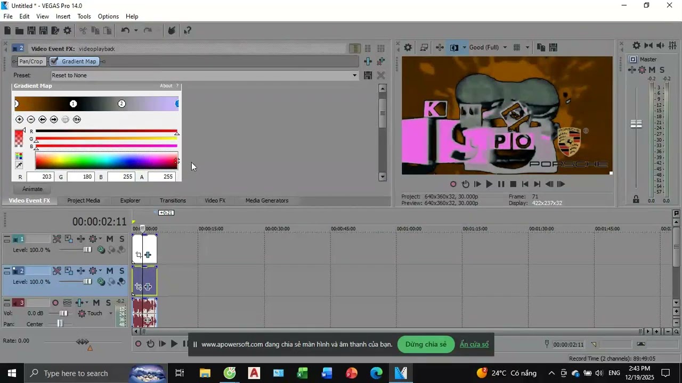Click the What's This help icon
The image size is (682, 383).
(x=188, y=31)
